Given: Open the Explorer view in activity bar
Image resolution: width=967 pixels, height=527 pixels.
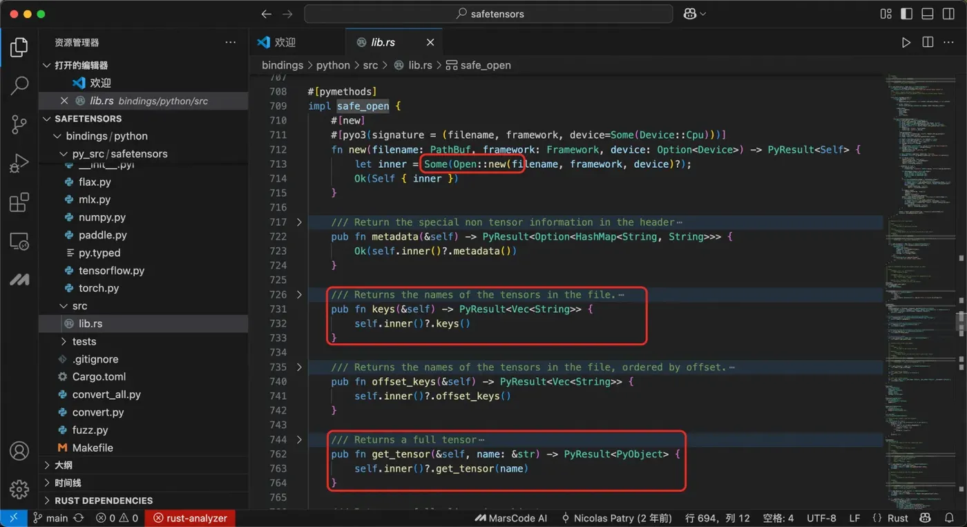Looking at the screenshot, I should click(x=19, y=48).
